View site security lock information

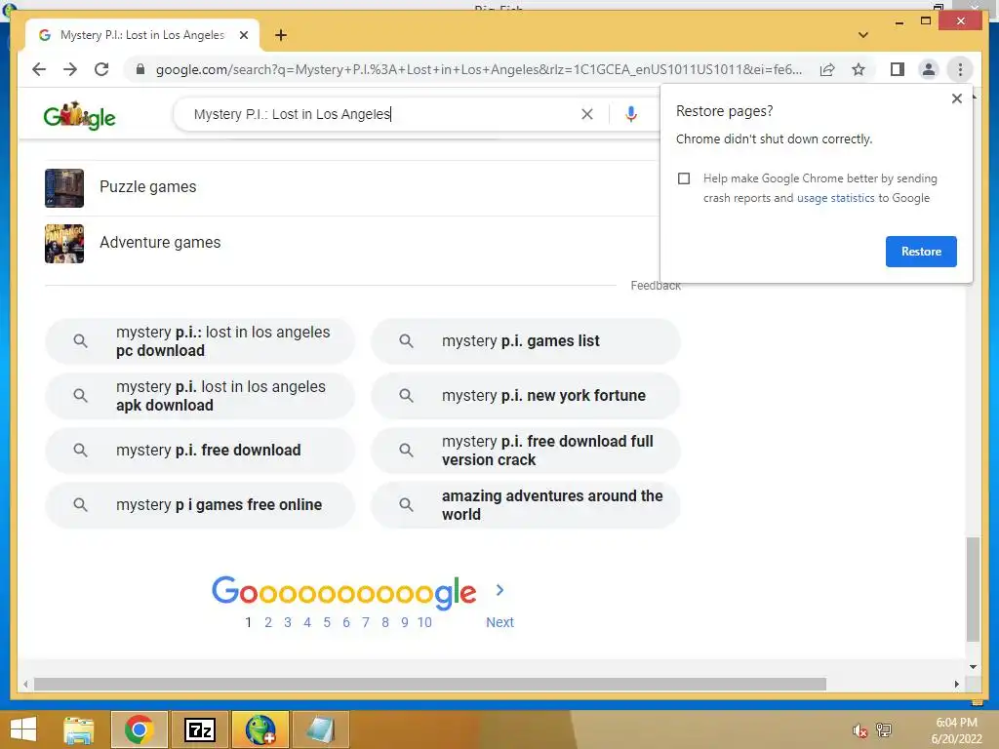140,69
